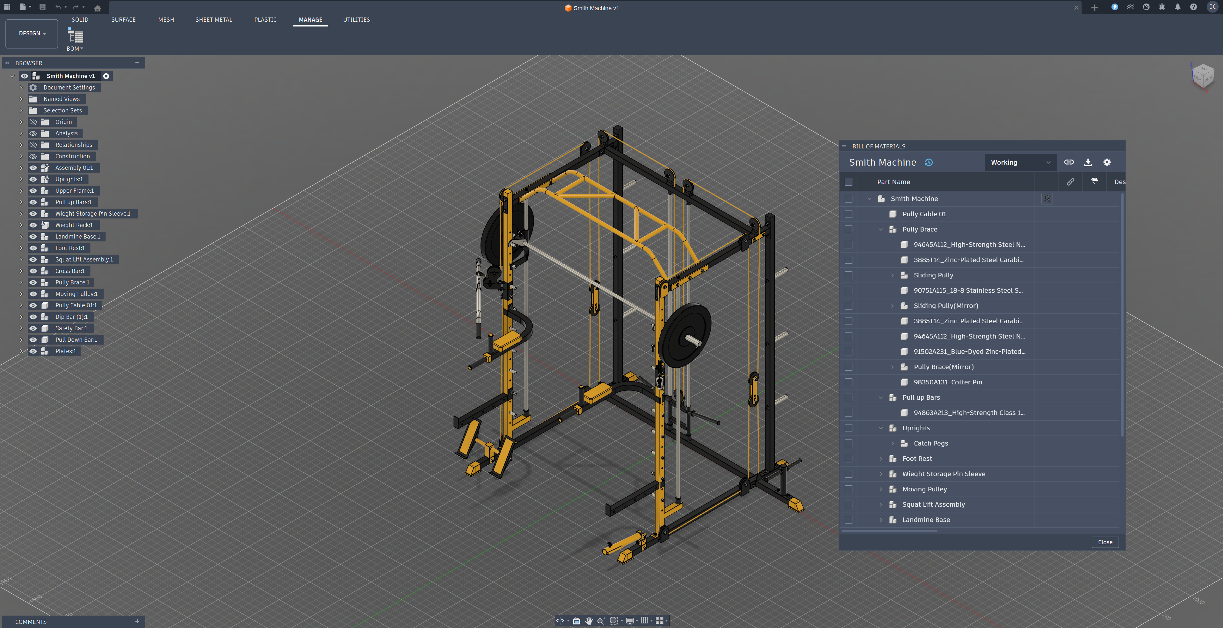Collapse Pully Brace in the BOM

(x=881, y=230)
